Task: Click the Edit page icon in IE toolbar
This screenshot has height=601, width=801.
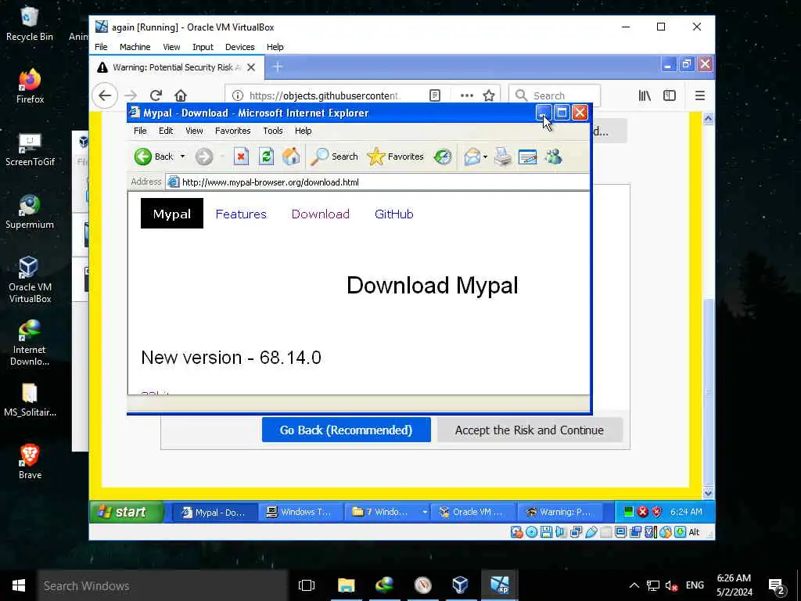Action: coord(527,157)
